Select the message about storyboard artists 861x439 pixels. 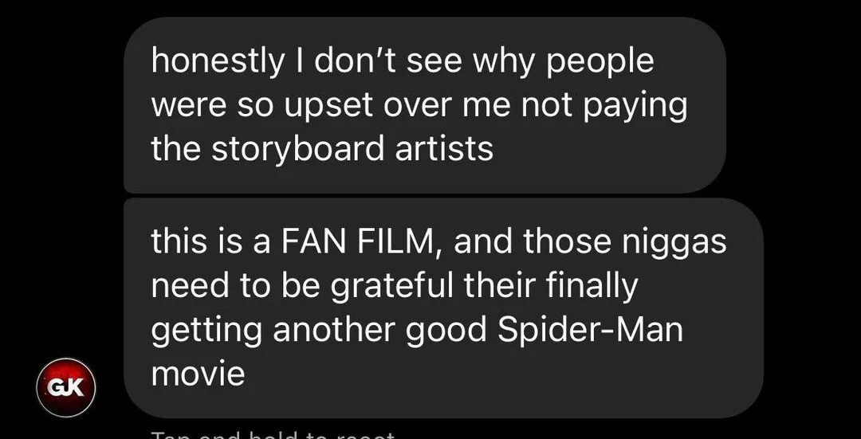point(425,105)
